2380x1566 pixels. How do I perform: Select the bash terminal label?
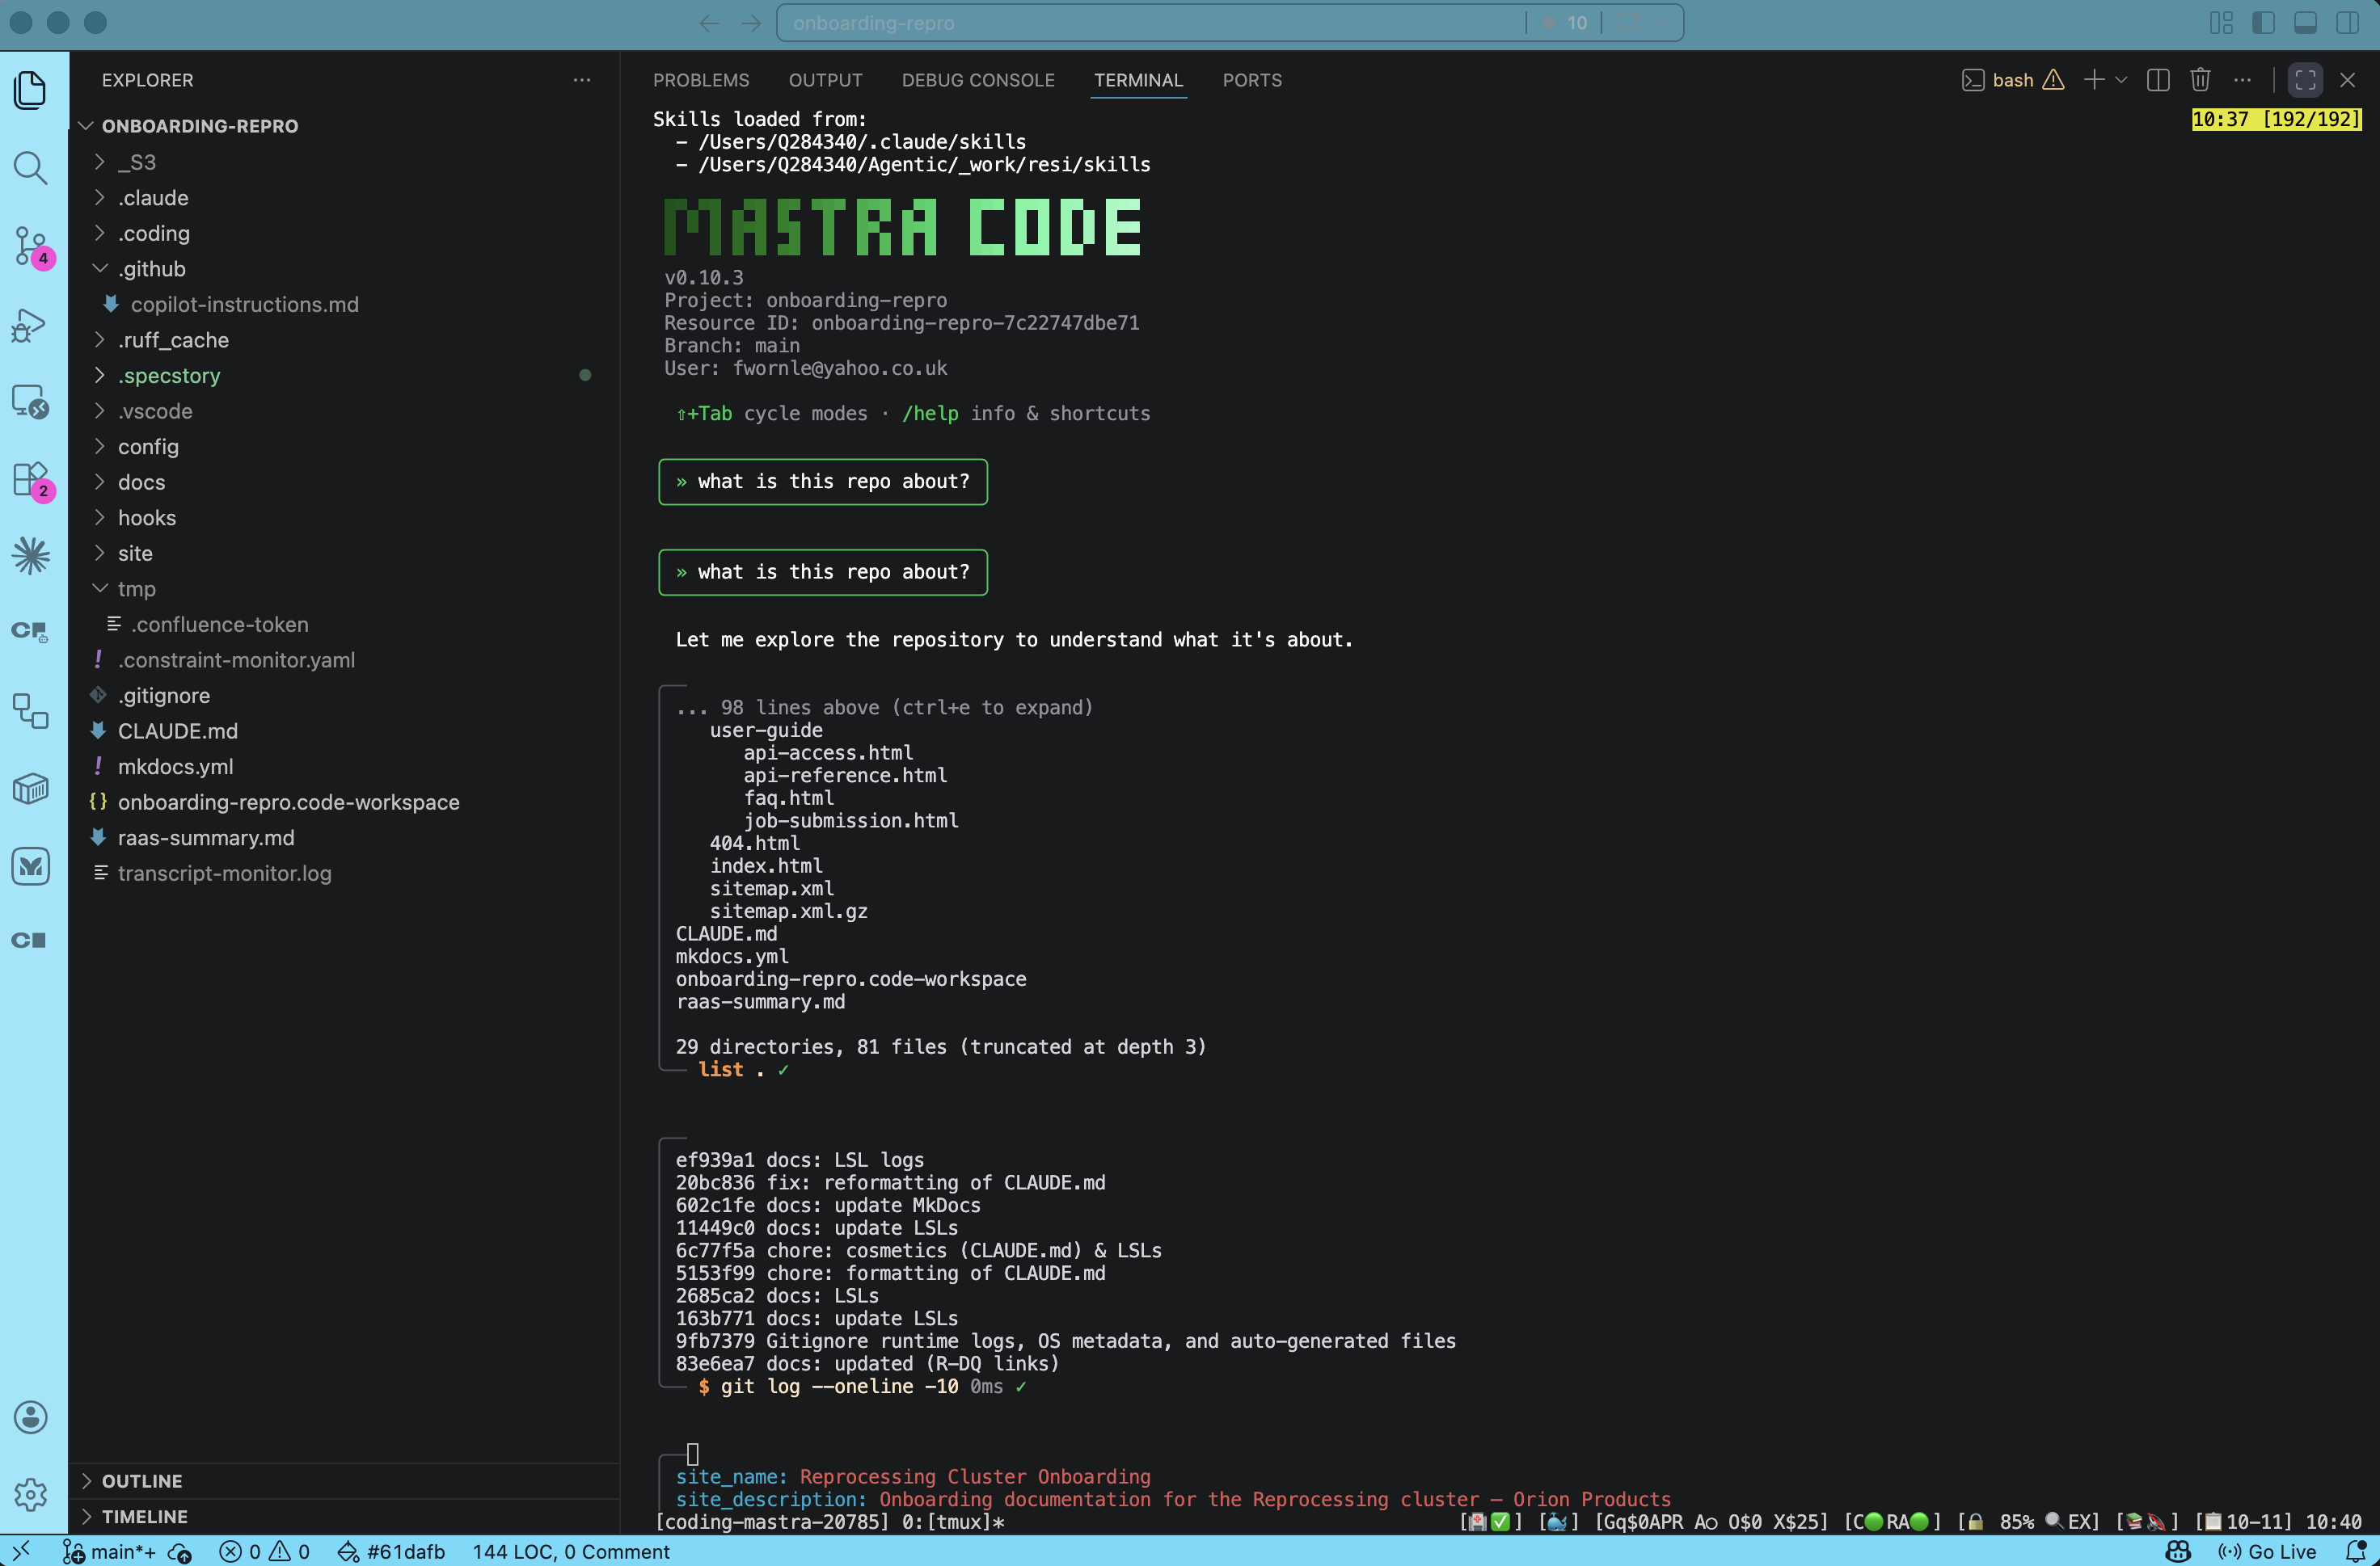(x=2012, y=80)
